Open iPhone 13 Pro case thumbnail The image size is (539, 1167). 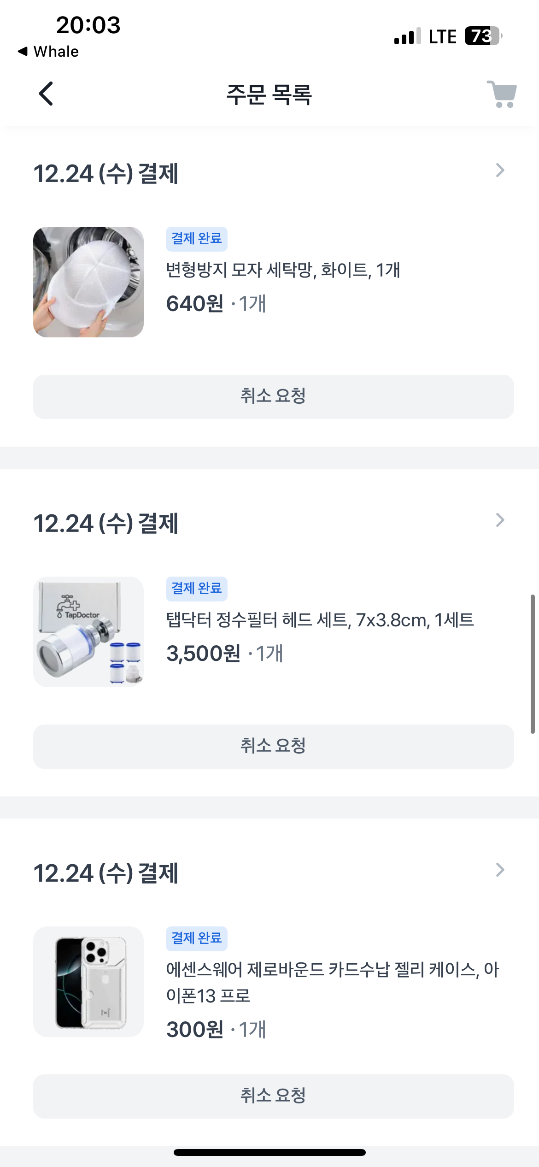click(88, 982)
